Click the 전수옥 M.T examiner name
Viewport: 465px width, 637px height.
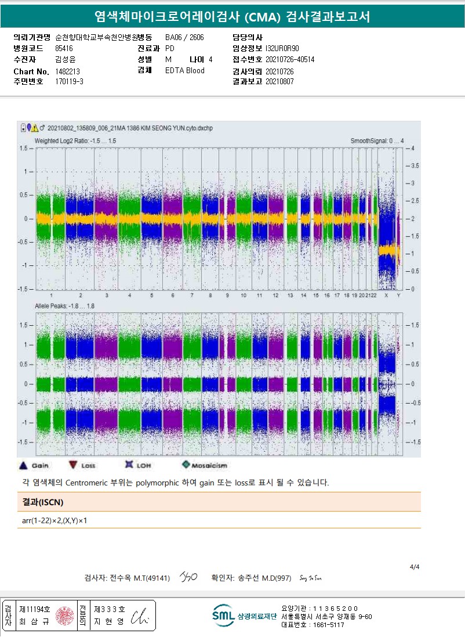click(x=127, y=578)
